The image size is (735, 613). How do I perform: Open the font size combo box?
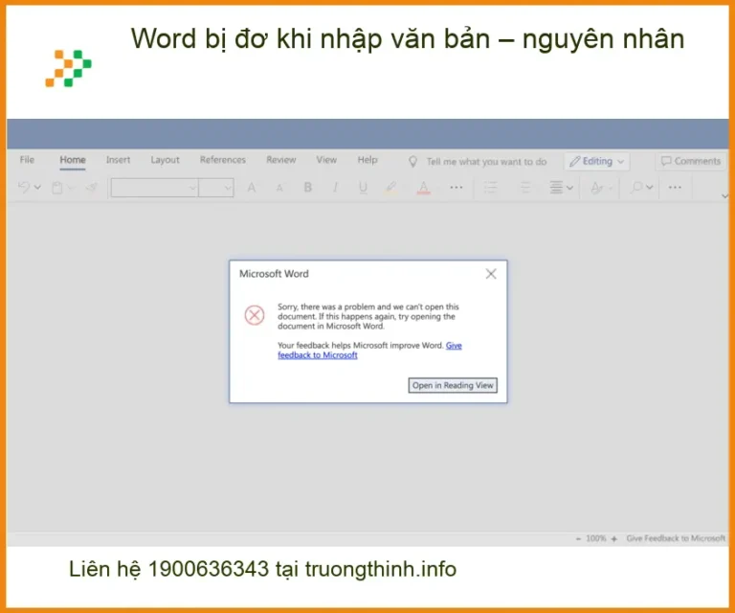pyautogui.click(x=215, y=188)
